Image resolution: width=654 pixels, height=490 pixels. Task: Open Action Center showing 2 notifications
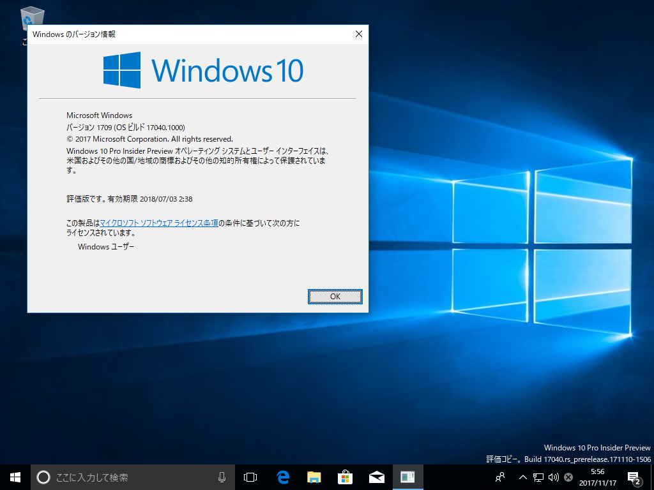point(634,477)
